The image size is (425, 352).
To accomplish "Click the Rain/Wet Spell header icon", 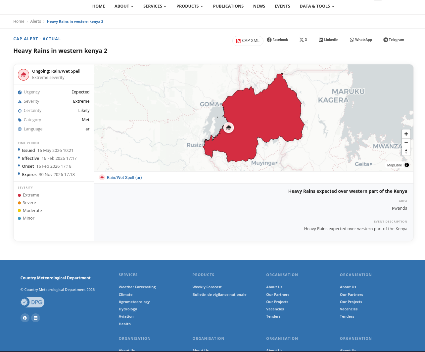I will [x=24, y=75].
